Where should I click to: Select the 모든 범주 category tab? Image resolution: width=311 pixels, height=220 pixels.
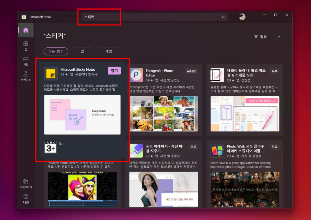tap(56, 51)
